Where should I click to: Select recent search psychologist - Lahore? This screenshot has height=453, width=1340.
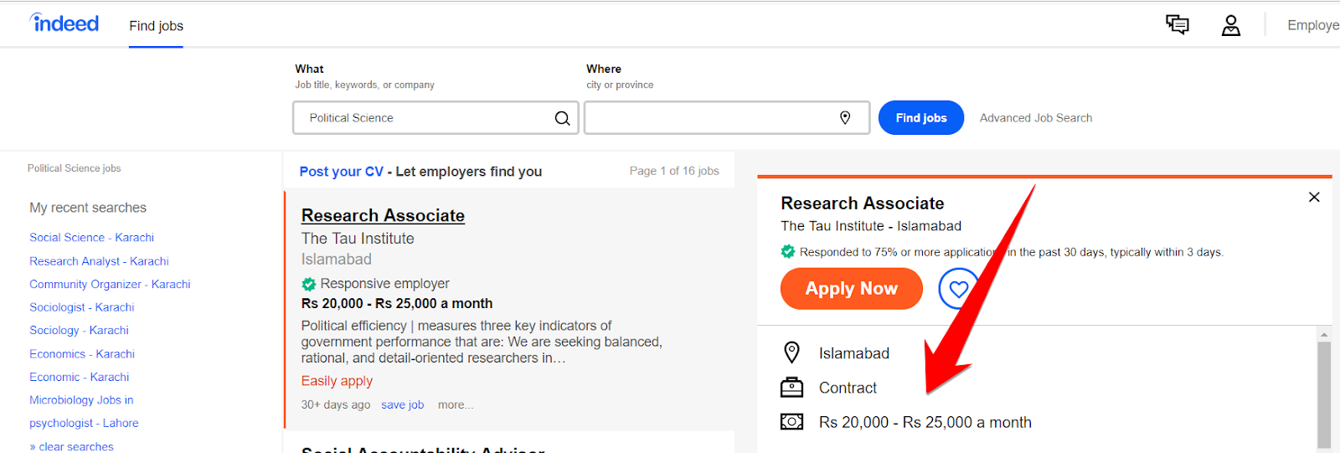[x=84, y=424]
